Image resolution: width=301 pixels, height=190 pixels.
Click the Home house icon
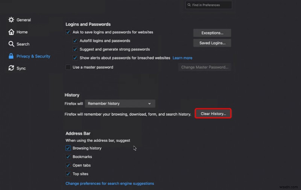click(x=11, y=32)
